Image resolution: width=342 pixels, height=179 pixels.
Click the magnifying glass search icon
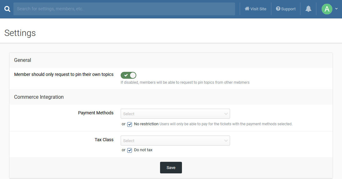[7, 9]
